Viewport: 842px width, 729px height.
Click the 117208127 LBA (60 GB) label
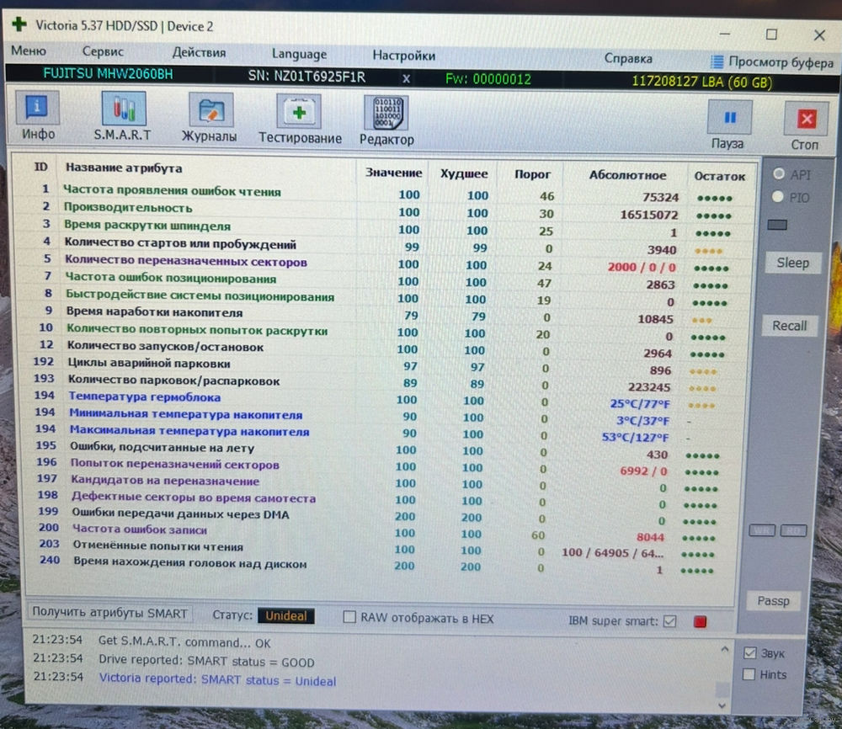pos(702,82)
